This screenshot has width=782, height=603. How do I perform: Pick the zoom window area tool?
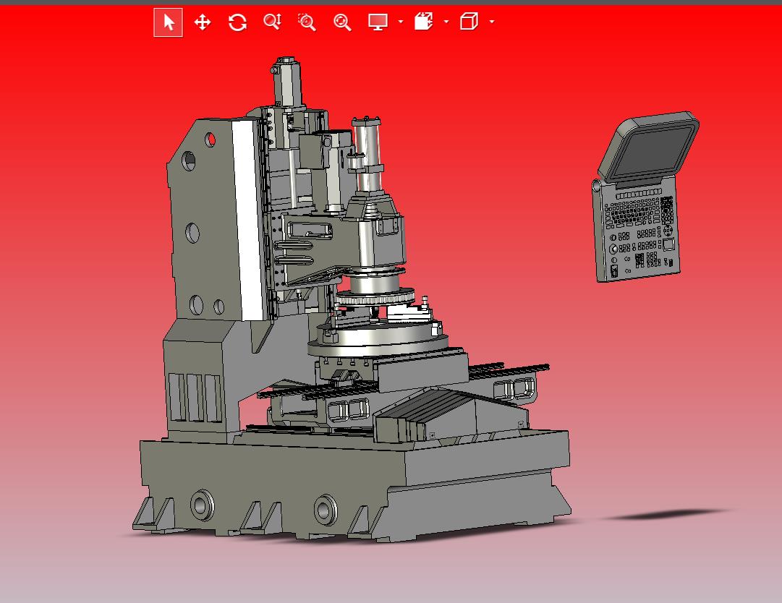click(x=307, y=22)
